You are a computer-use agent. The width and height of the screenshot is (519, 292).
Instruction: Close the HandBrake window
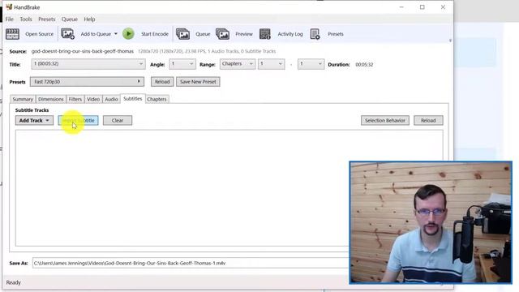click(443, 7)
